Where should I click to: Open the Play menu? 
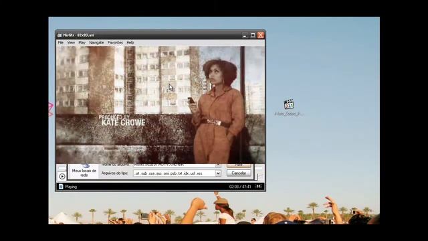pos(82,43)
